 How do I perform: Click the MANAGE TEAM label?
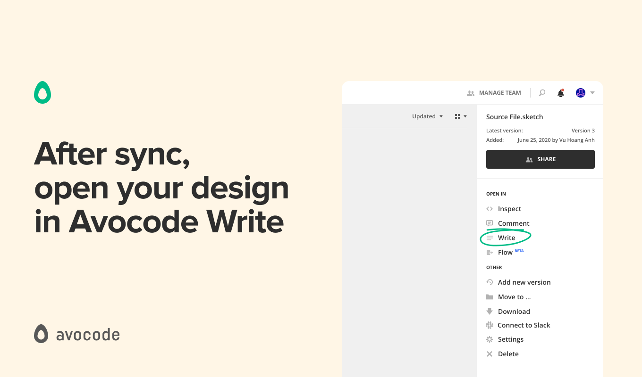500,93
